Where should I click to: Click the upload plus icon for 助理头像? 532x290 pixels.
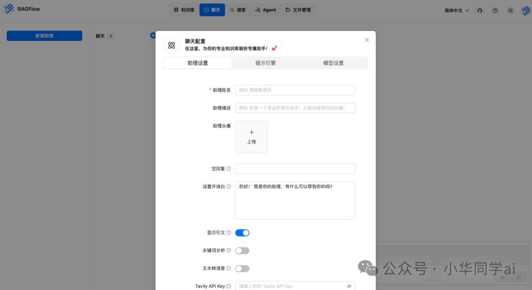251,132
